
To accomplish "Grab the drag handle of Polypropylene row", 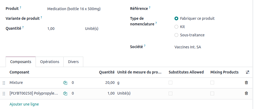I will pyautogui.click(x=4, y=94).
